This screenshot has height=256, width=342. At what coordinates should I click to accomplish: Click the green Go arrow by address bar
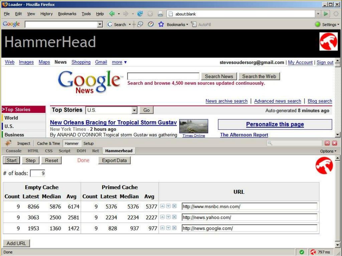[326, 14]
